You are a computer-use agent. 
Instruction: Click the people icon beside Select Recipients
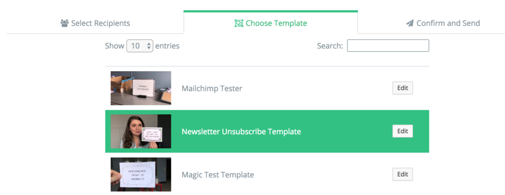pos(65,23)
